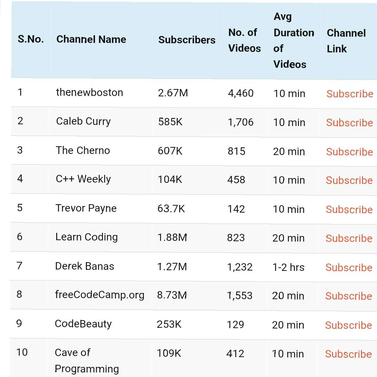Click the Channel Name column header

pos(91,39)
